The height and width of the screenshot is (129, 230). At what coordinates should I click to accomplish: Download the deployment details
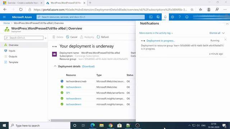88,66
